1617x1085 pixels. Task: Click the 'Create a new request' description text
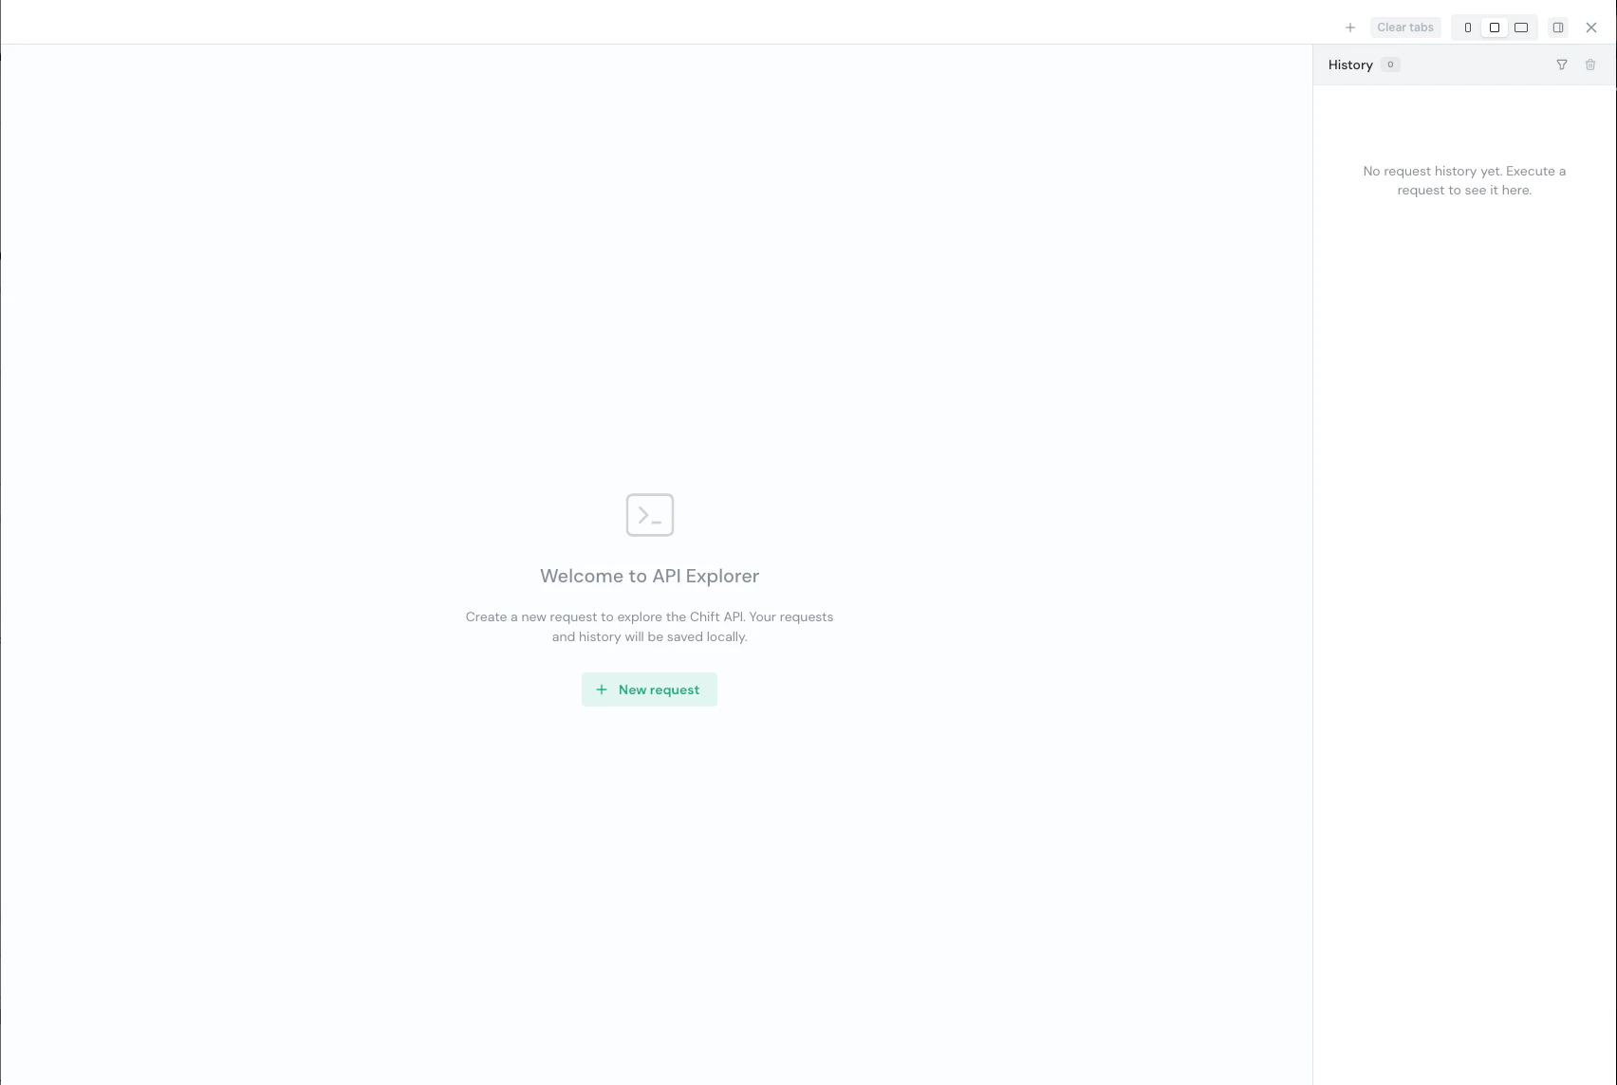(649, 626)
